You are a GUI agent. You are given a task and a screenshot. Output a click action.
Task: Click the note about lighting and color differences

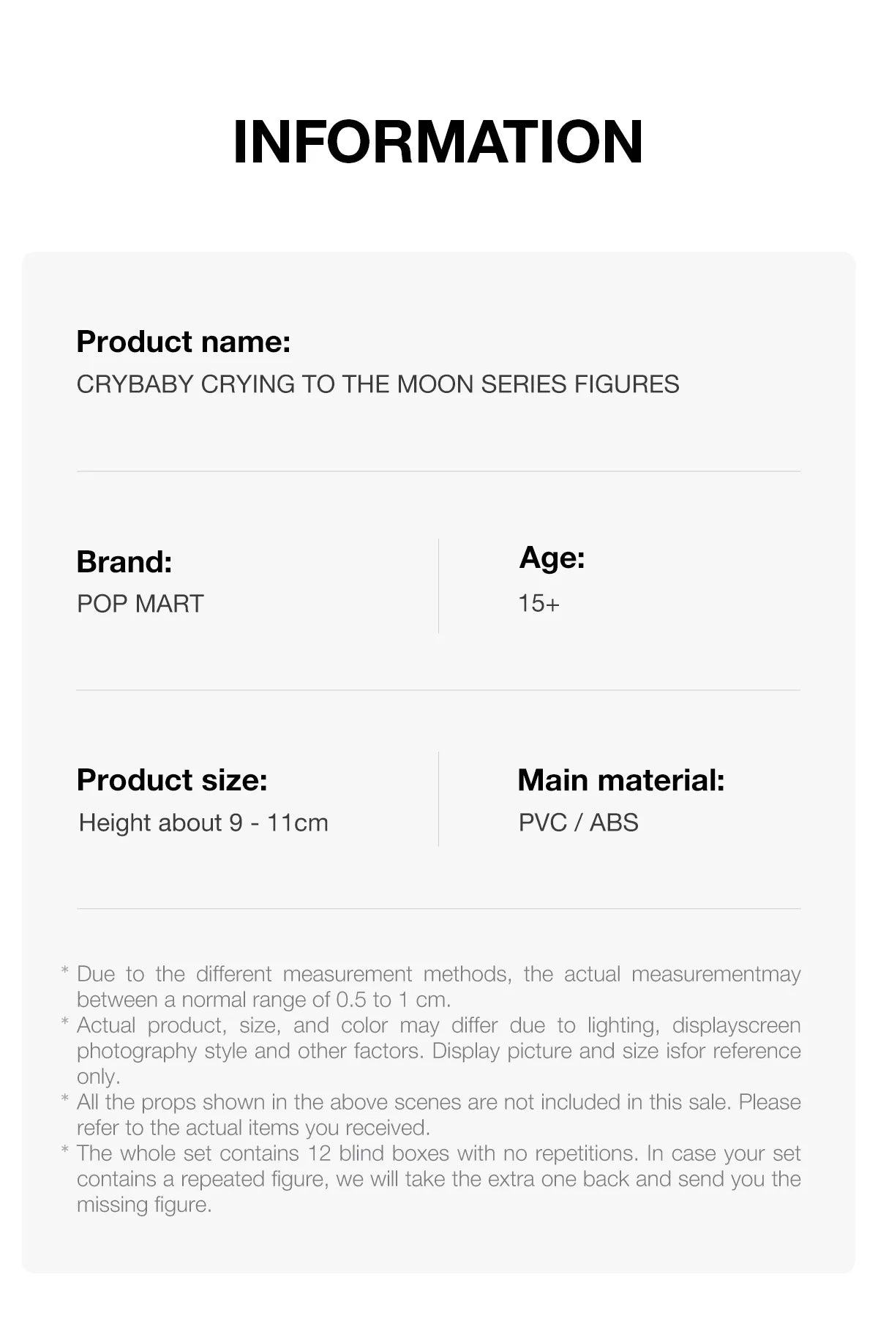(438, 1050)
